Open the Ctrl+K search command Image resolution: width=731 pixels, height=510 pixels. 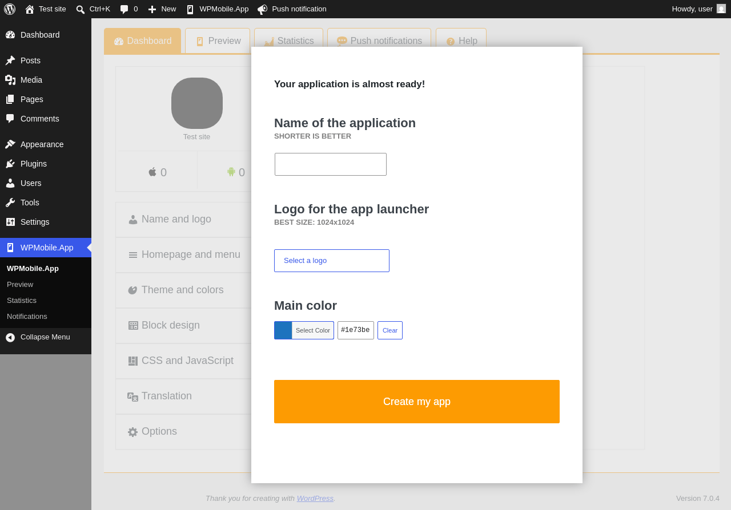(x=93, y=9)
